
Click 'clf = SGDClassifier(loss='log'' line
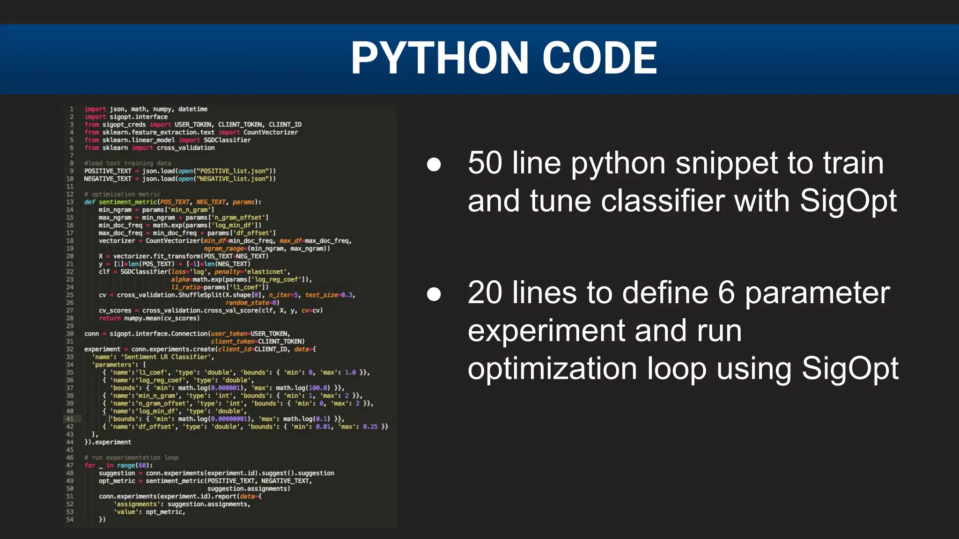[195, 272]
